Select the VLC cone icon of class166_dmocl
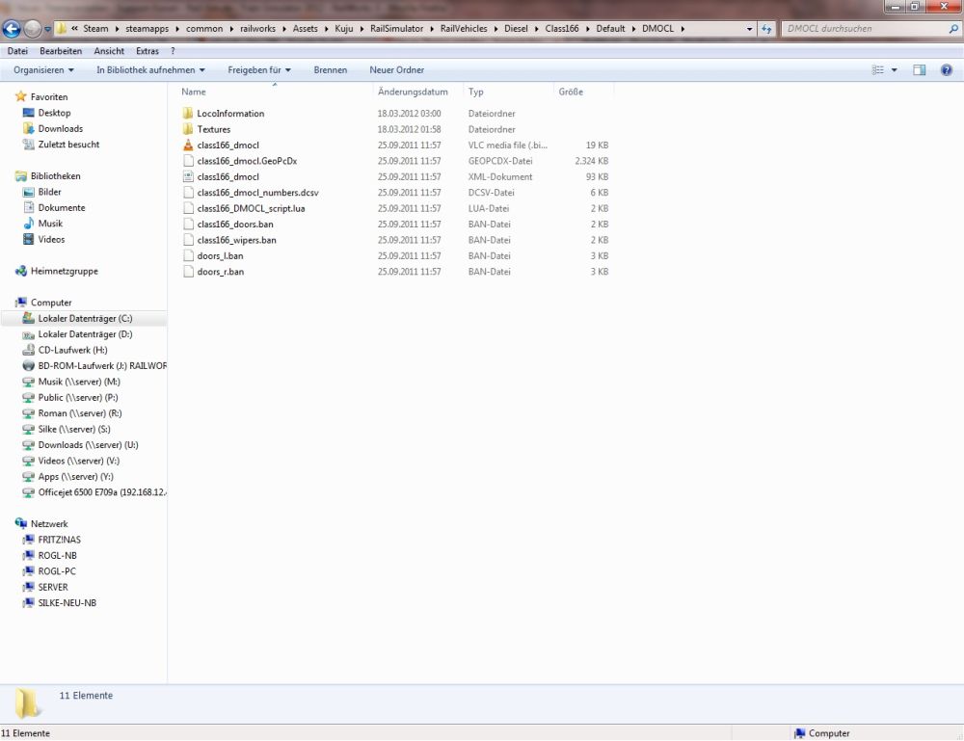This screenshot has width=964, height=741. pos(188,145)
